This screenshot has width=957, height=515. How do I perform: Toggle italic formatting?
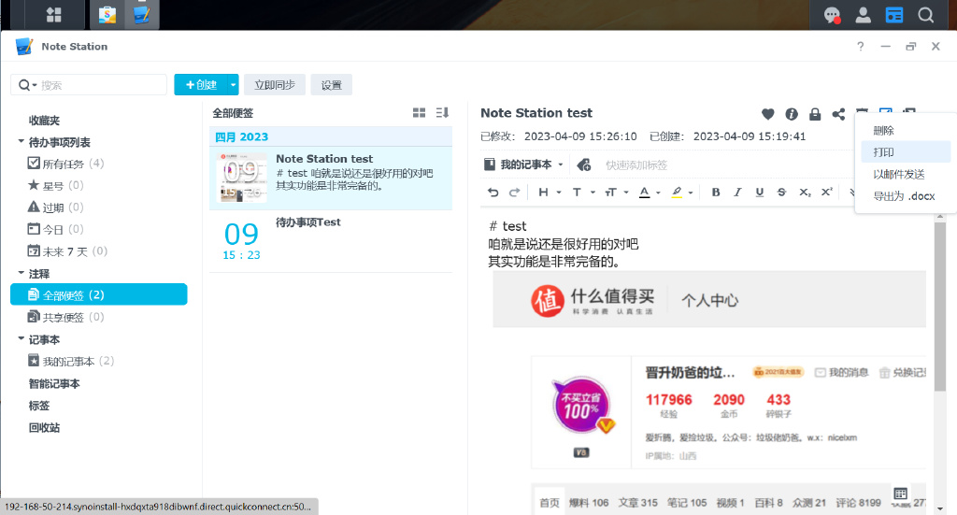tap(737, 193)
